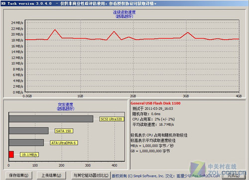This screenshot has width=249, height=180.
Task: Open 与其它驱动器对比(C) comparison button
Action: click(91, 176)
